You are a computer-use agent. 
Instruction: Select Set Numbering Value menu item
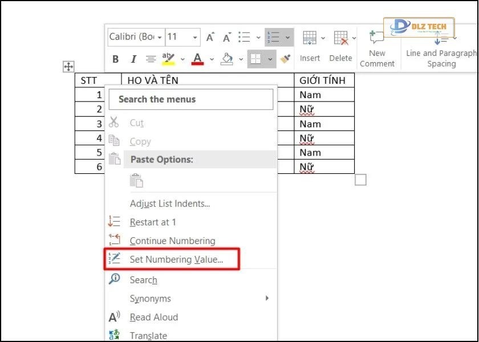point(176,259)
